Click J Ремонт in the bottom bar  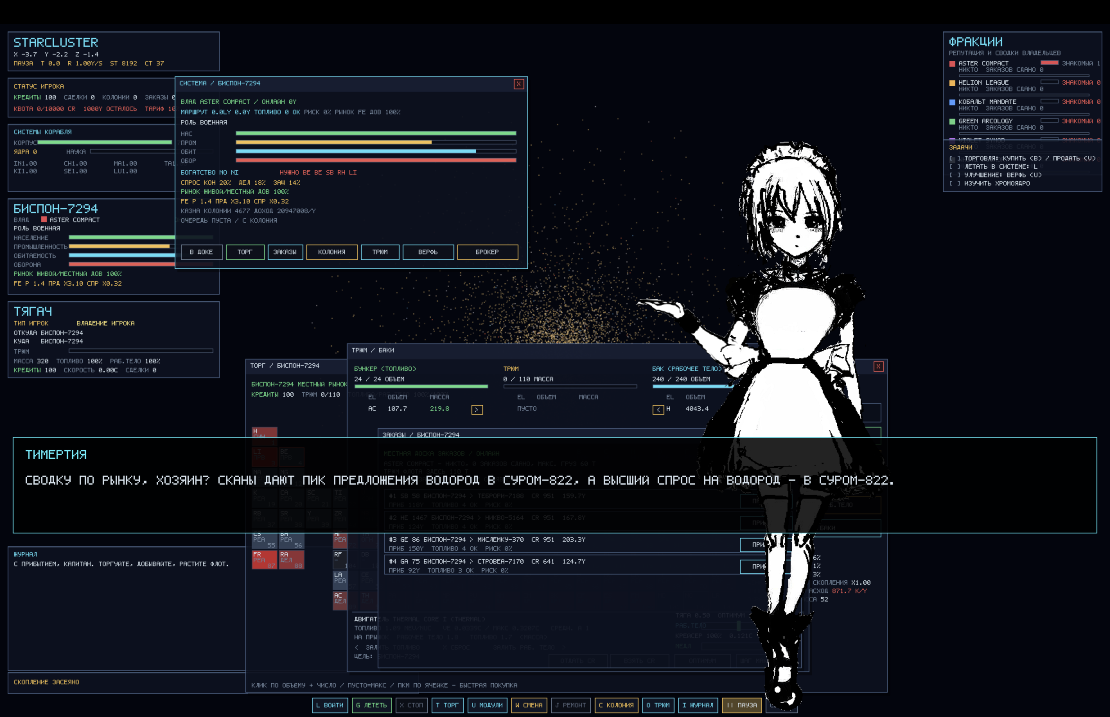[571, 705]
